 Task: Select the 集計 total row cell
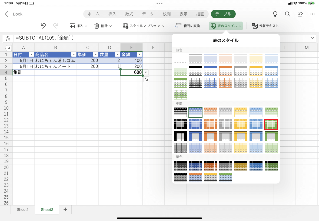click(x=24, y=72)
